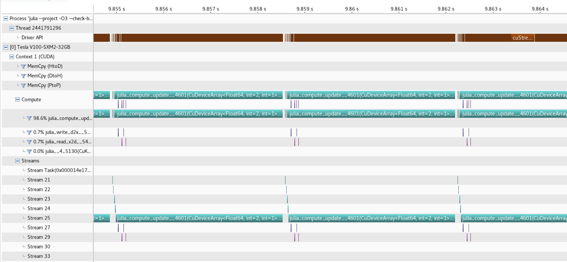Select Stream Task(0x000014e17... row label
The height and width of the screenshot is (262, 567).
(59, 170)
